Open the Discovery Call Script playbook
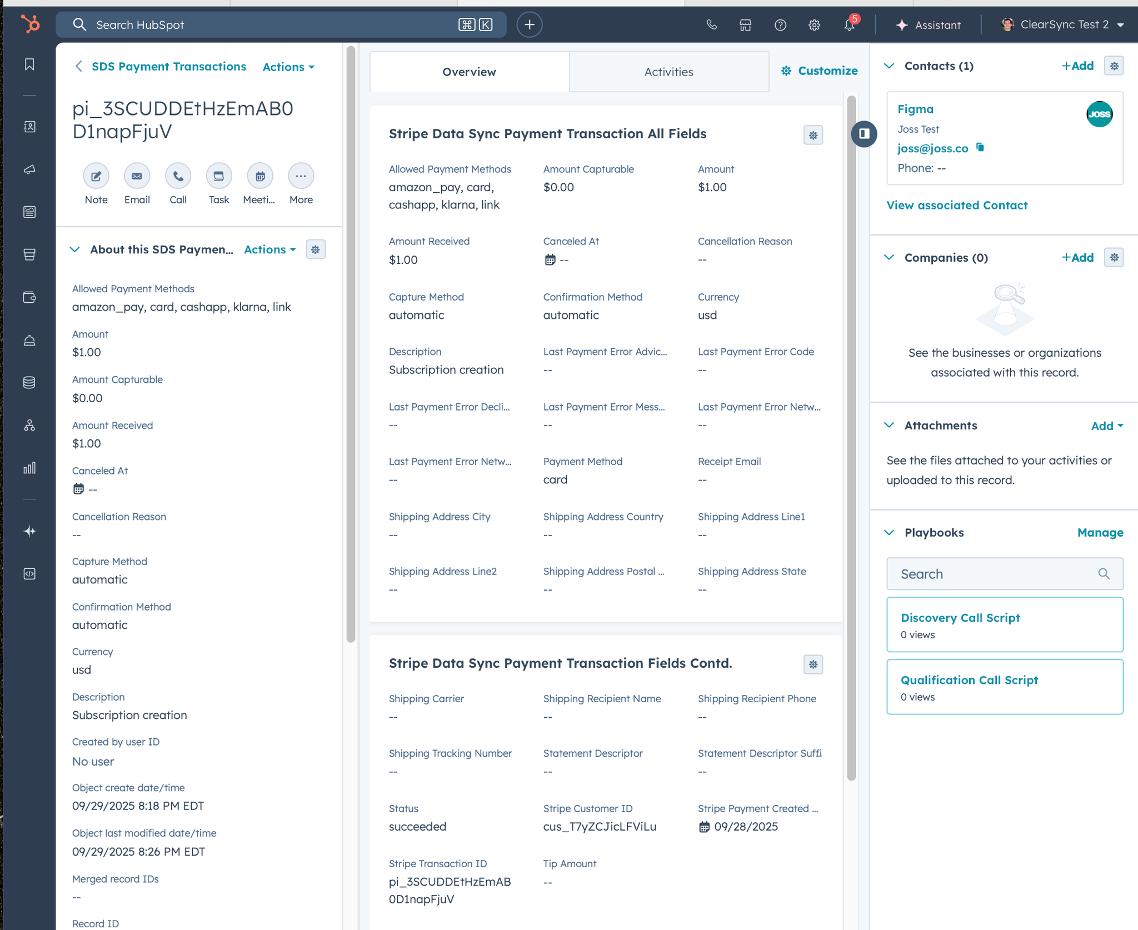 tap(960, 618)
